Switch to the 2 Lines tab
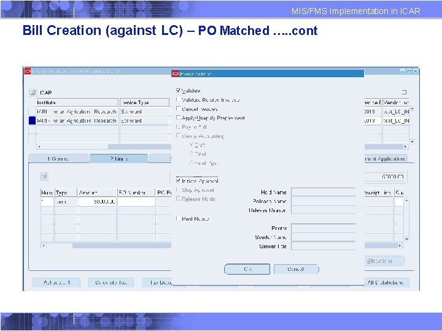The image size is (442, 331). pyautogui.click(x=118, y=159)
